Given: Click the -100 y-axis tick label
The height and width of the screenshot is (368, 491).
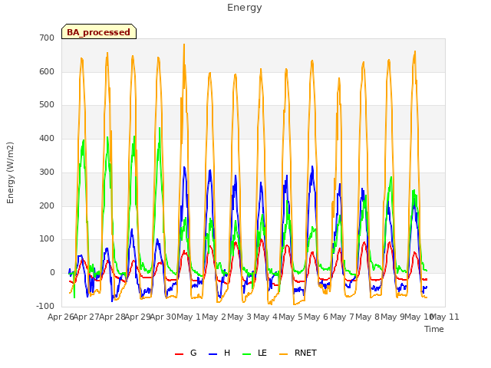Looking at the screenshot, I should [x=45, y=306].
